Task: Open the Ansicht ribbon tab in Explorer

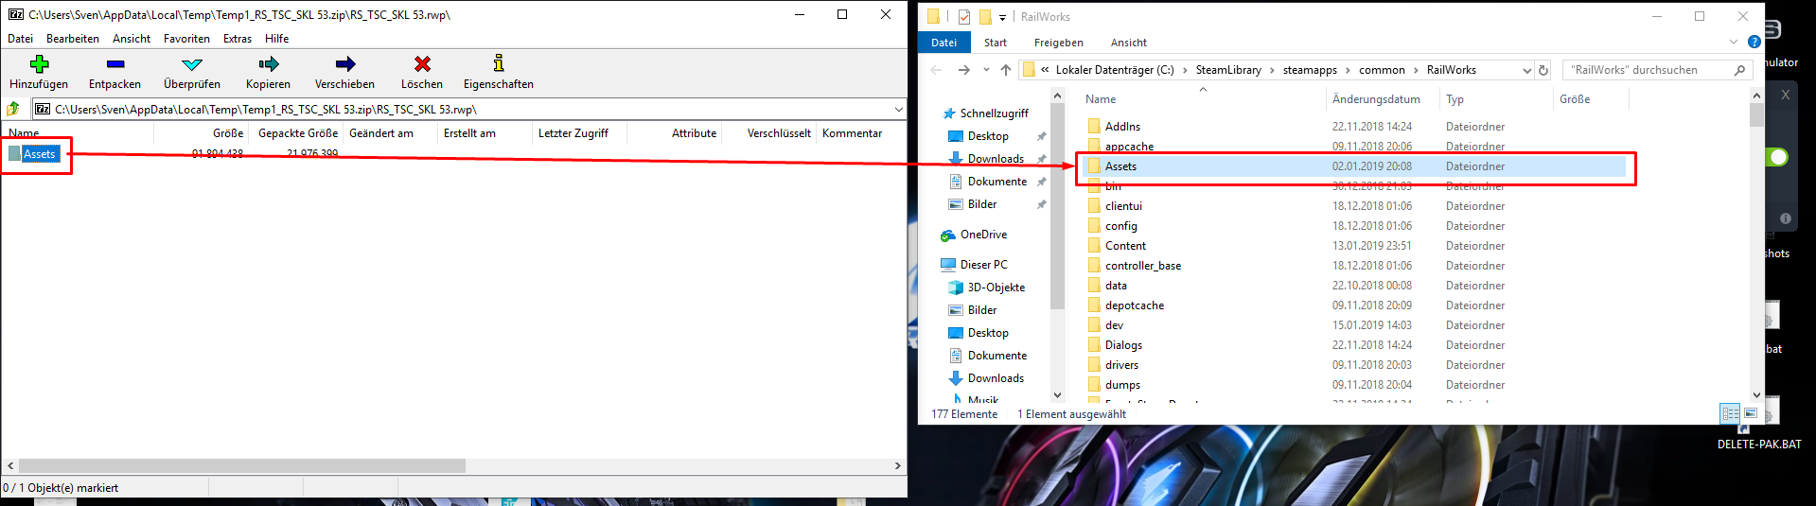Action: tap(1129, 43)
